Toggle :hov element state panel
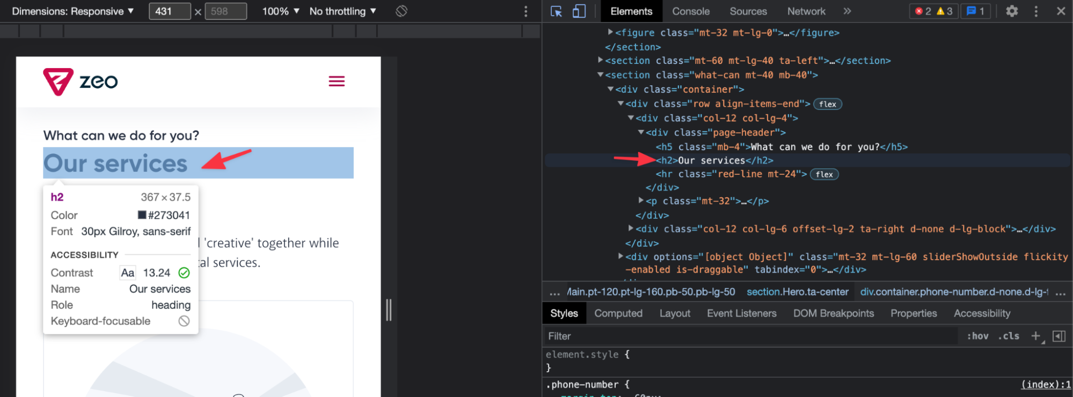Viewport: 1073px width, 397px height. tap(977, 336)
